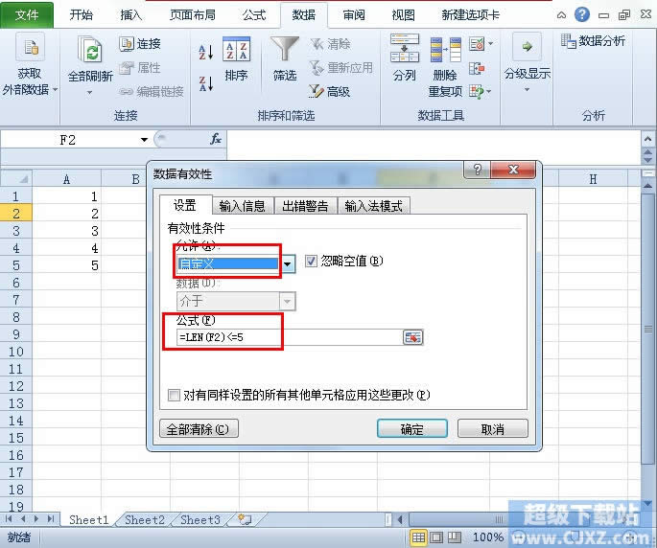Click the horizontal scrollbar left arrow
The width and height of the screenshot is (657, 548).
[401, 519]
